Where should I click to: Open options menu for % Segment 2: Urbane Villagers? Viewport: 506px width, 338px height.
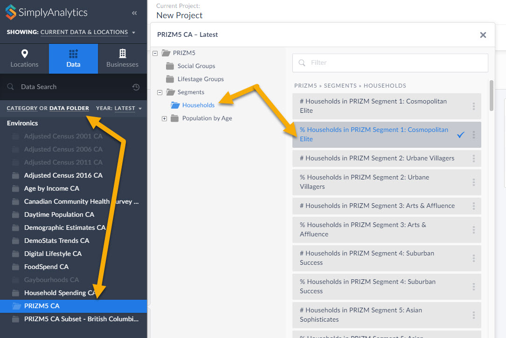(474, 182)
